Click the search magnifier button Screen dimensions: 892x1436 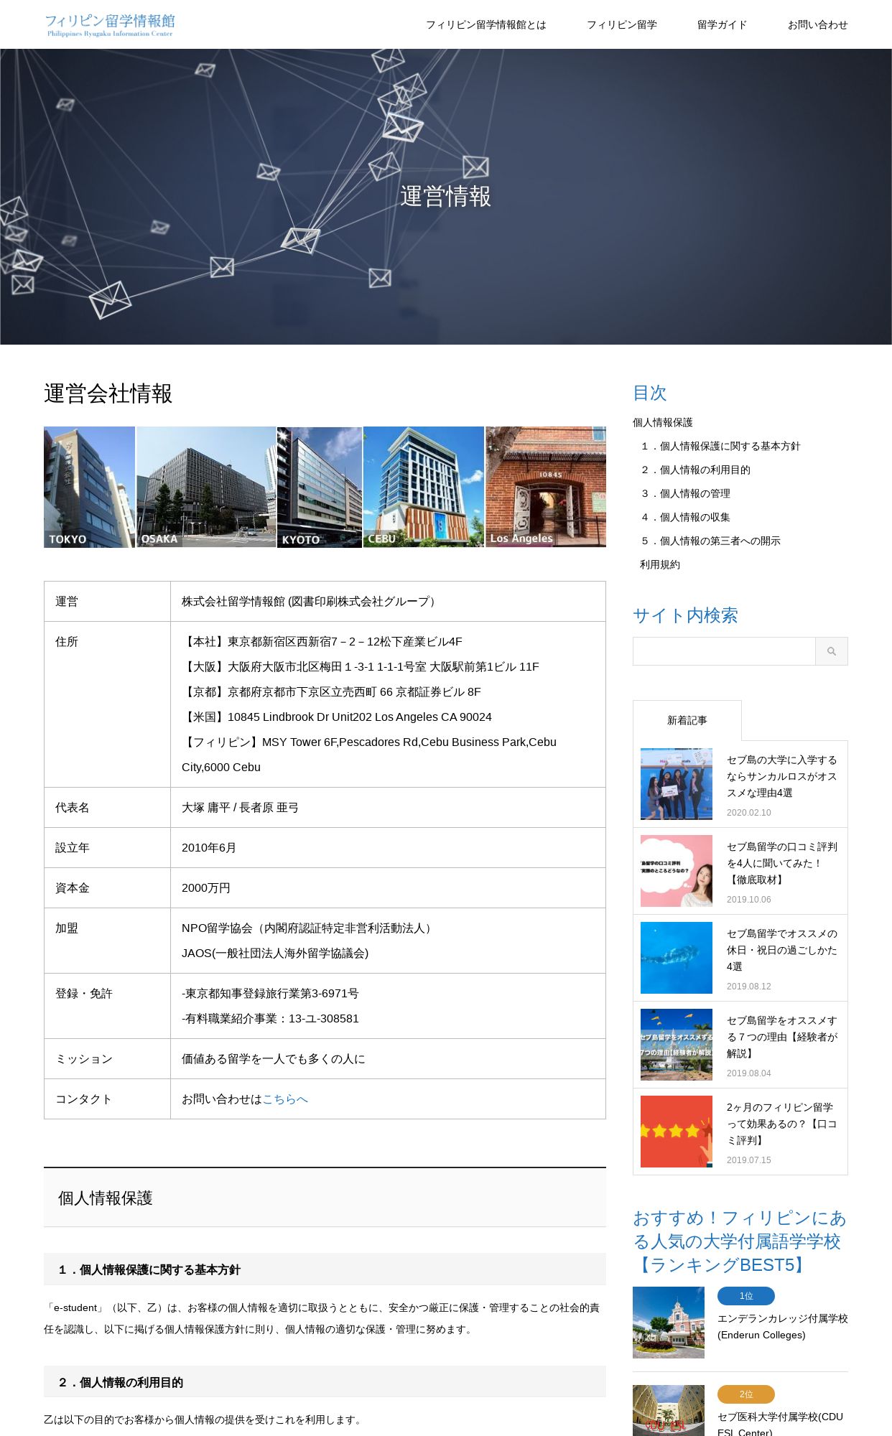pos(831,651)
